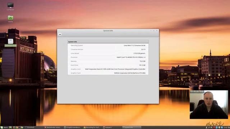
Task: Open the Computer desktop icon
Action: pyautogui.click(x=10, y=6)
